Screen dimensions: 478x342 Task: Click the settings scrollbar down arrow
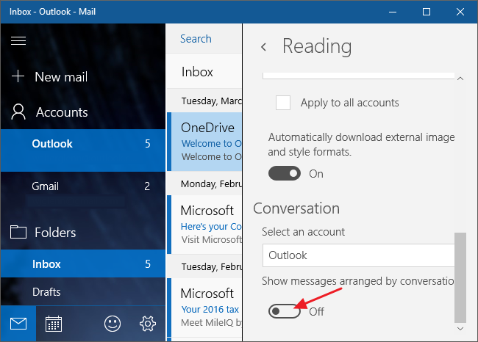(x=460, y=328)
